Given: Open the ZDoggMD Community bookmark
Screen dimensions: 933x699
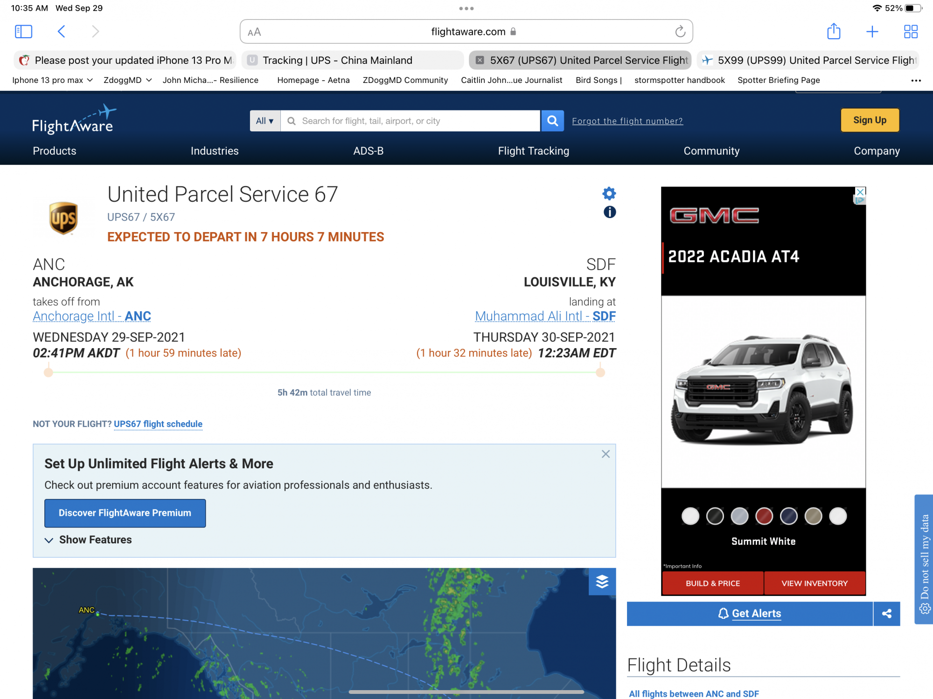Looking at the screenshot, I should pyautogui.click(x=405, y=80).
